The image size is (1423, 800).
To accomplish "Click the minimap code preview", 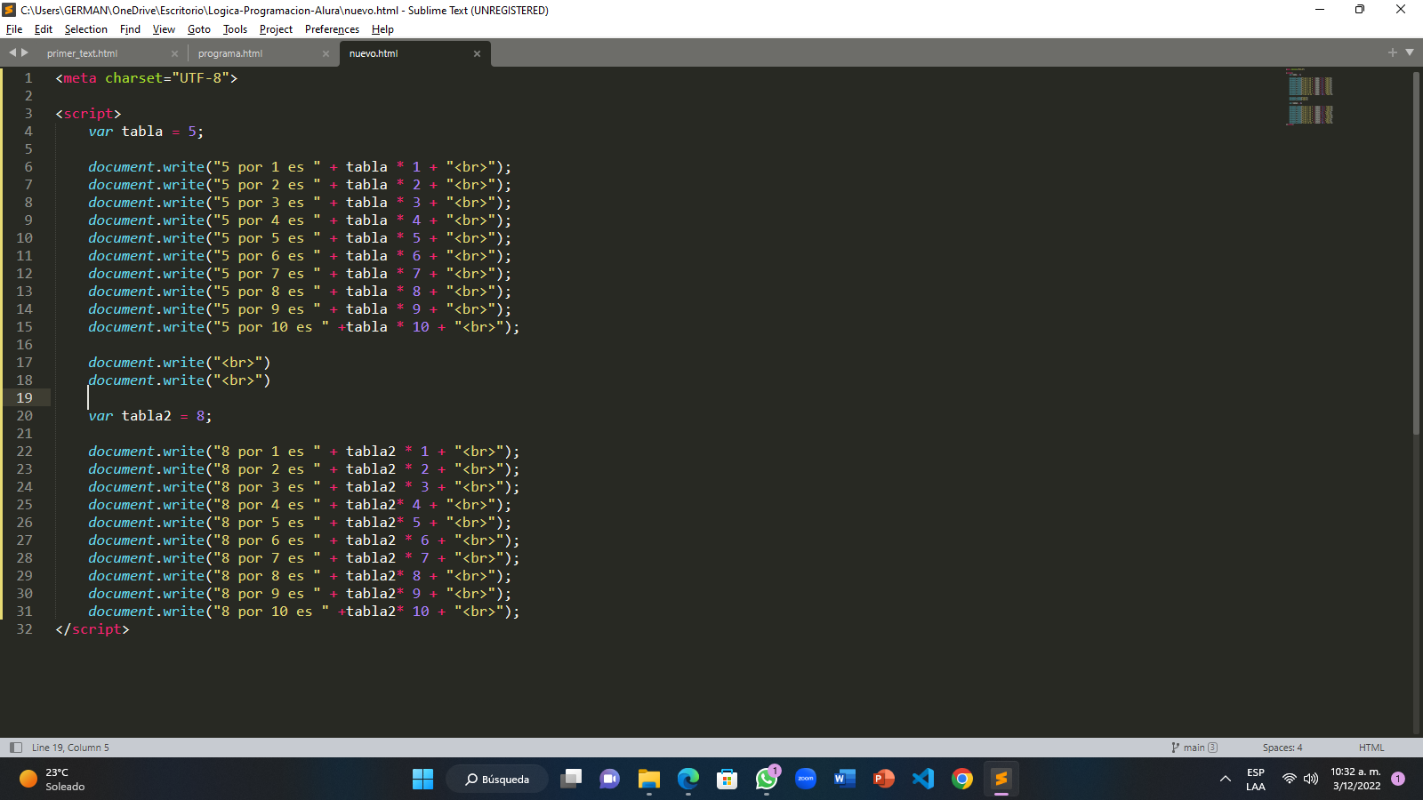I will pyautogui.click(x=1310, y=96).
